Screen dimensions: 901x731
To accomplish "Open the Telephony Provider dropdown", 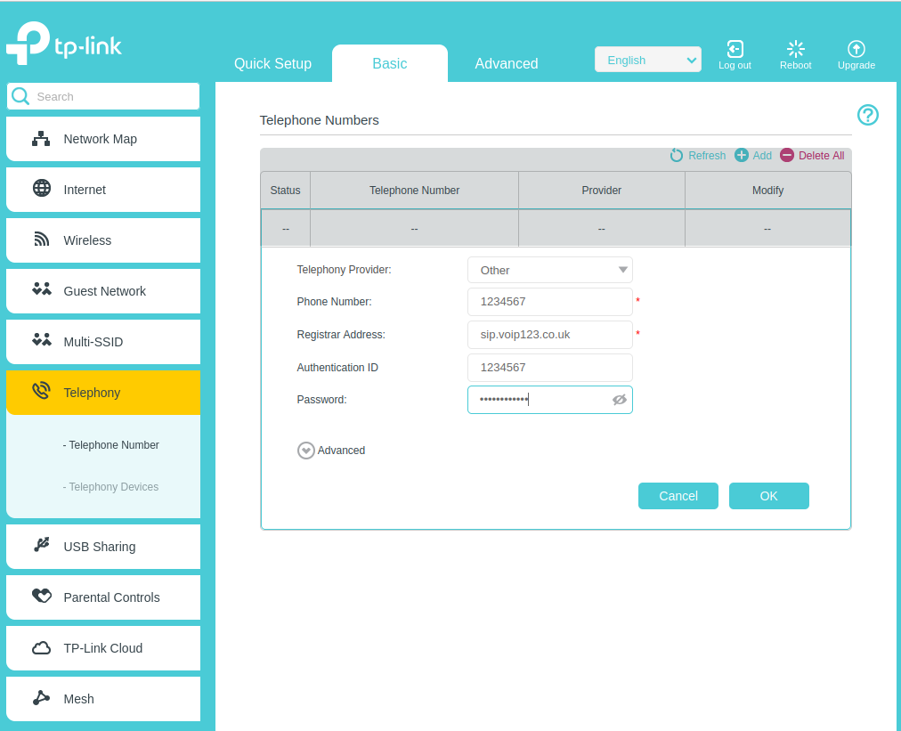I will [x=549, y=270].
